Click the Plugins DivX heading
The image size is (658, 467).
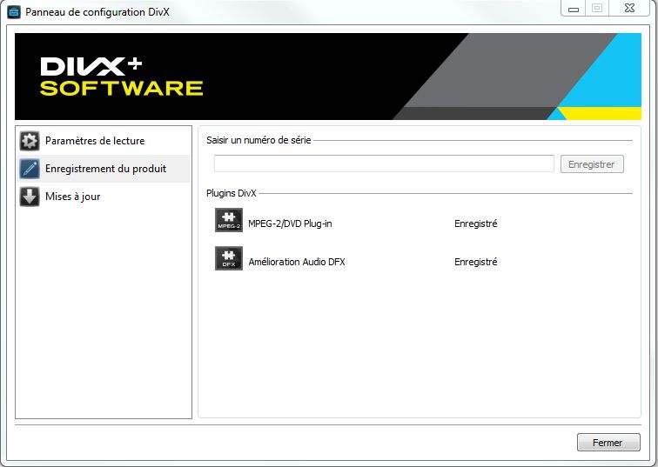[x=232, y=193]
